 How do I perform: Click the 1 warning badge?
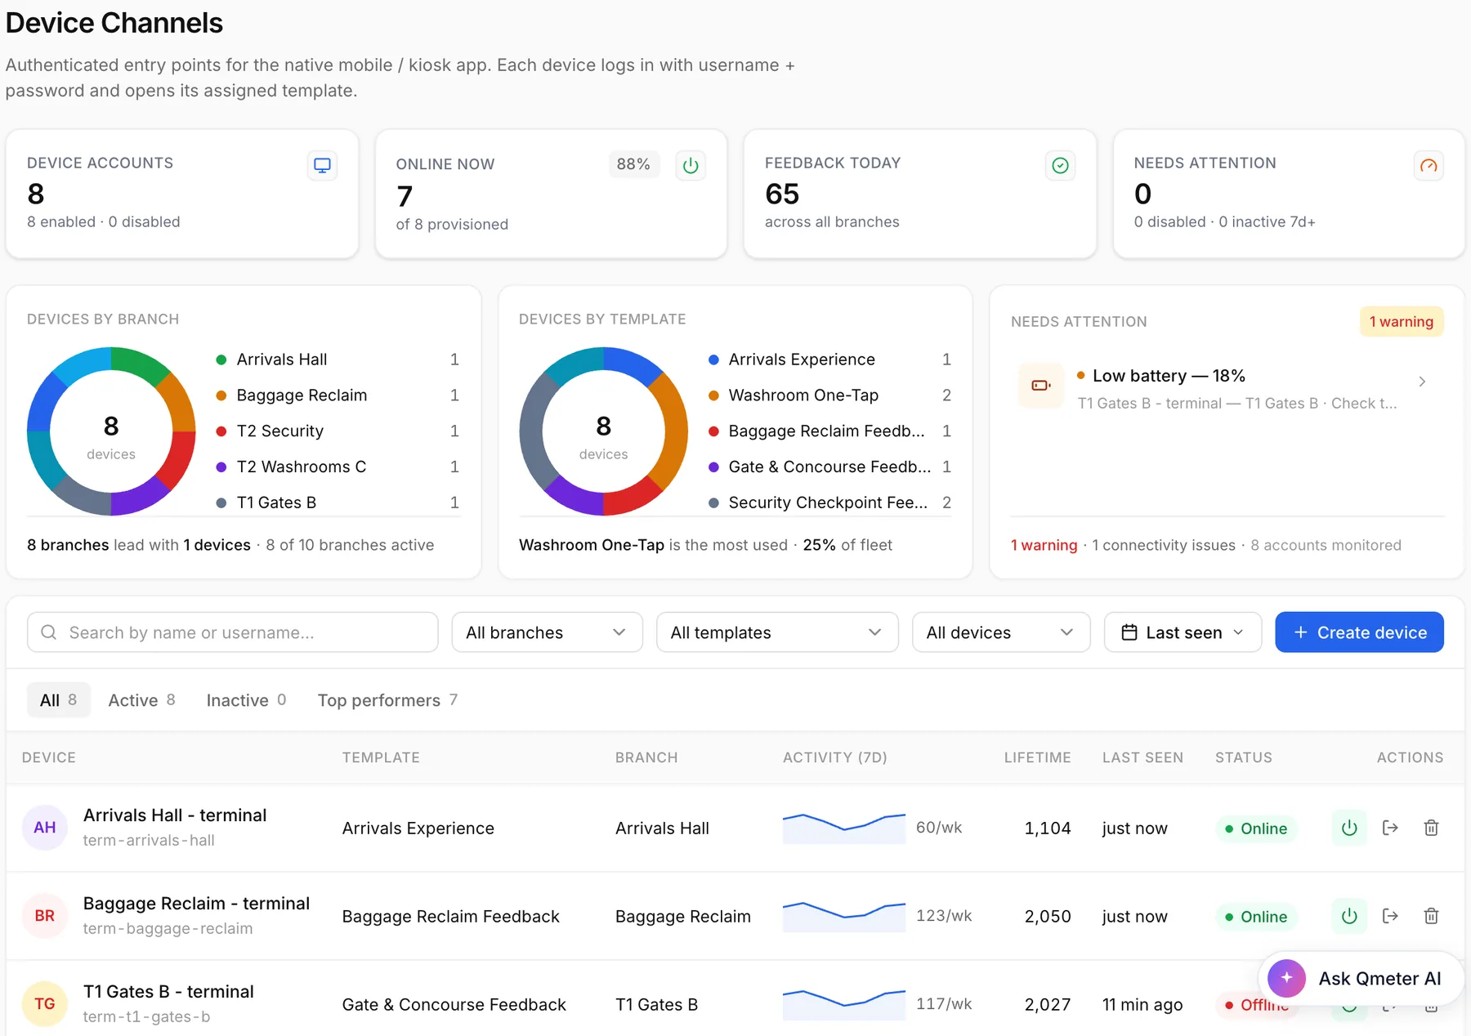[x=1401, y=321]
